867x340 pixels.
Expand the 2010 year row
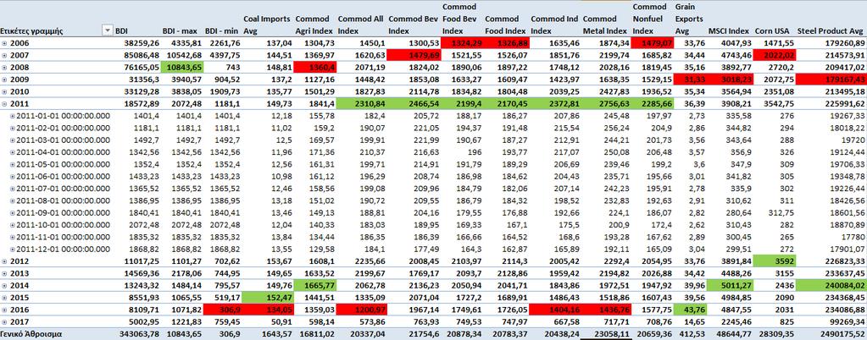4,91
